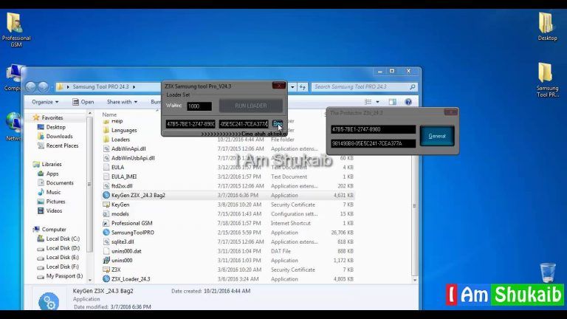Sort files by the Name column header
The height and width of the screenshot is (319, 567).
click(x=109, y=114)
